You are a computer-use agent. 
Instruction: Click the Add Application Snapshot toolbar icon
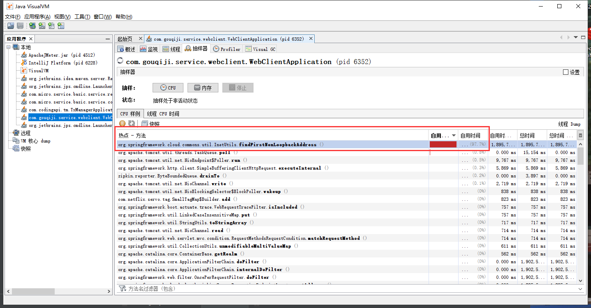61,25
